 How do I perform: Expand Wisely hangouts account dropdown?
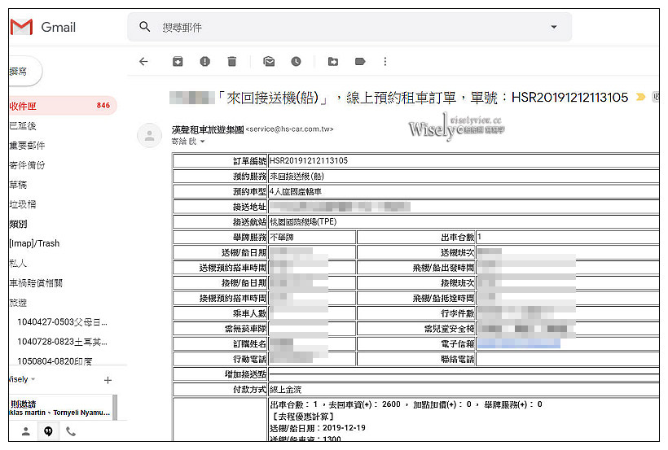pyautogui.click(x=33, y=379)
